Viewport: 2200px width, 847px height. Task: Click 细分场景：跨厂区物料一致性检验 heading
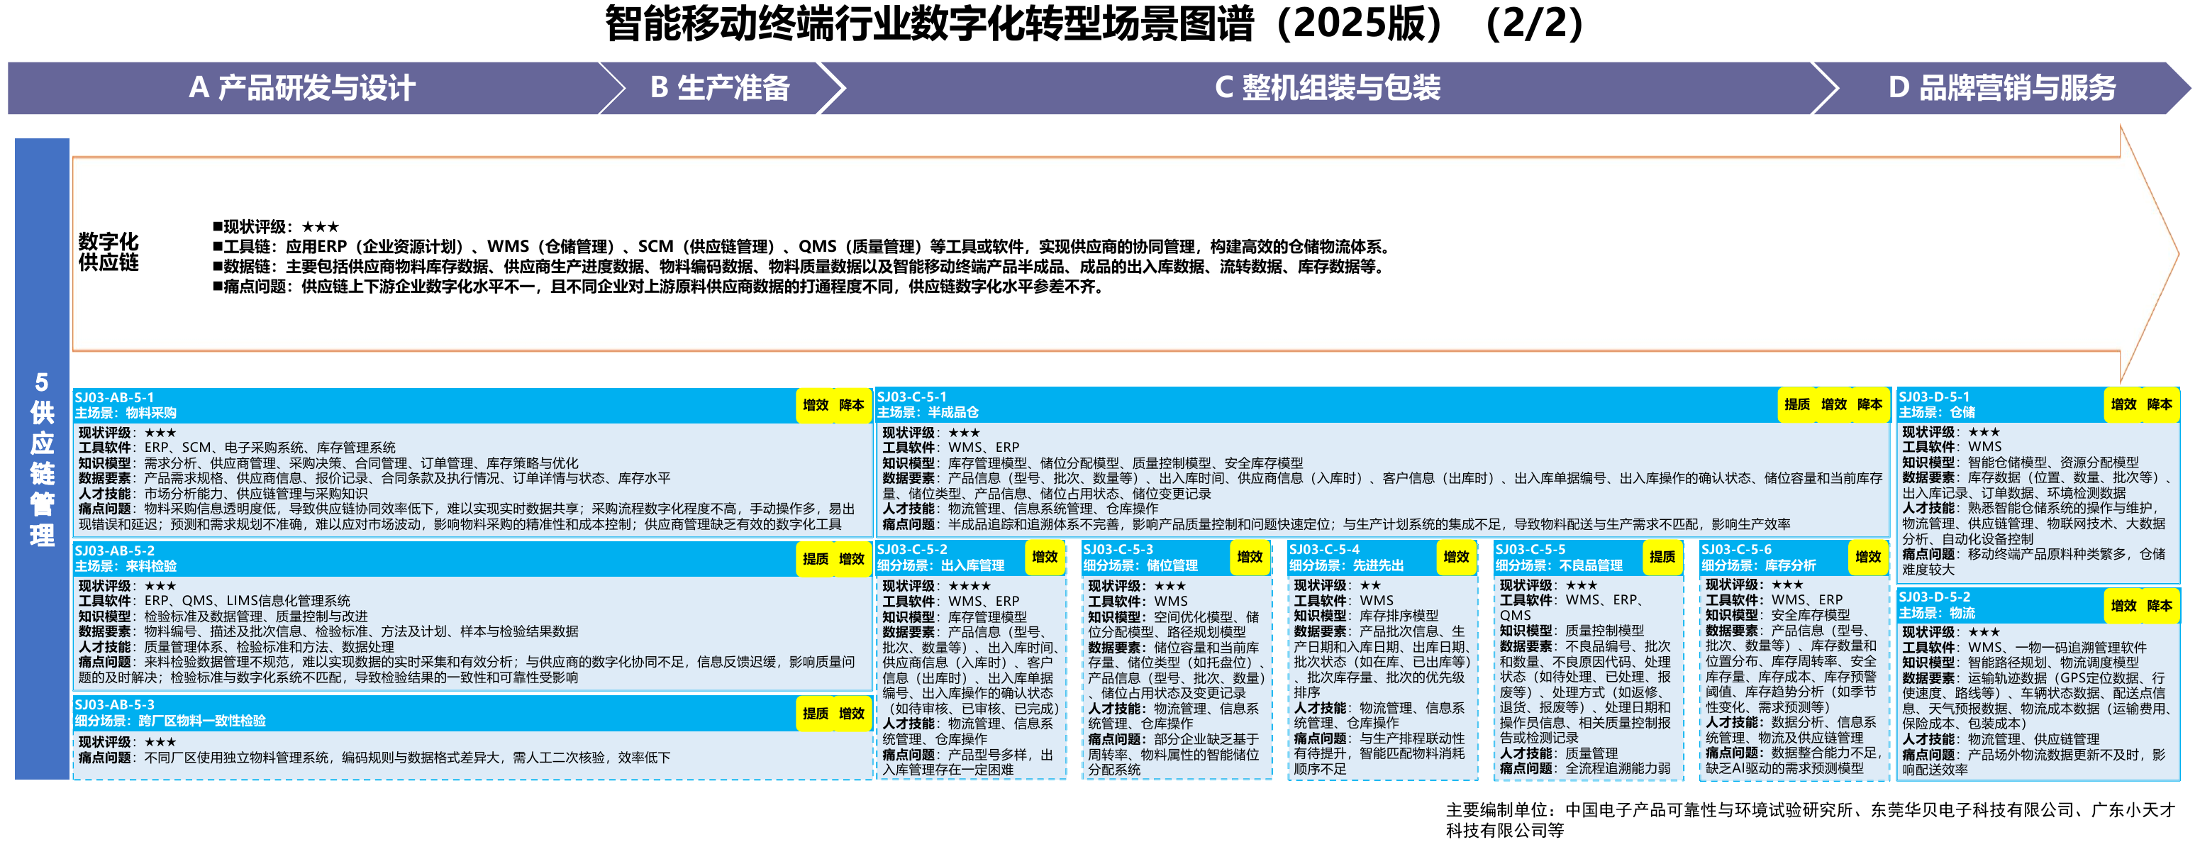coord(170,721)
